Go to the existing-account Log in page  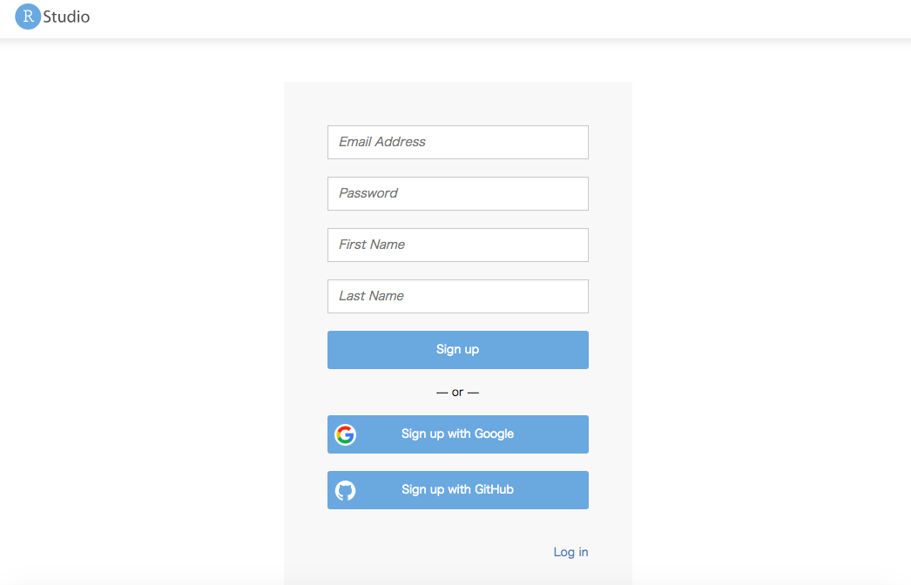pyautogui.click(x=570, y=552)
